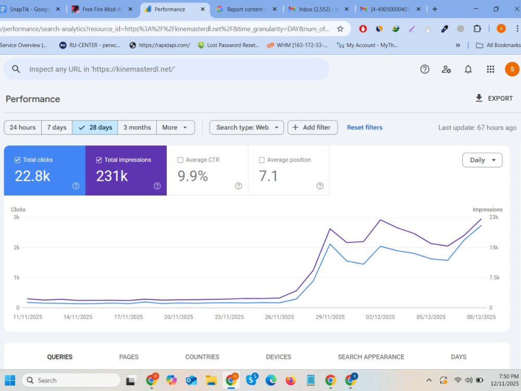Screen dimensions: 521x391
Task: Launch Firefox from the taskbar
Action: tap(290, 380)
